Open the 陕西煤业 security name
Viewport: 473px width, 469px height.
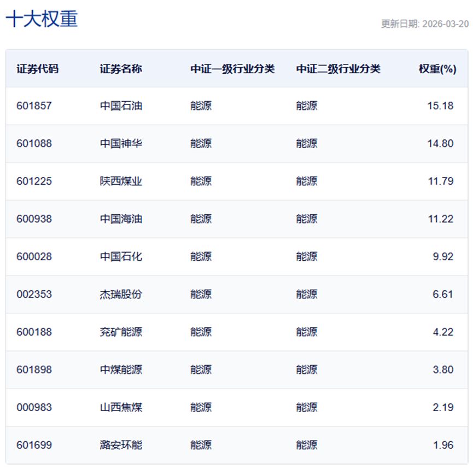point(121,181)
